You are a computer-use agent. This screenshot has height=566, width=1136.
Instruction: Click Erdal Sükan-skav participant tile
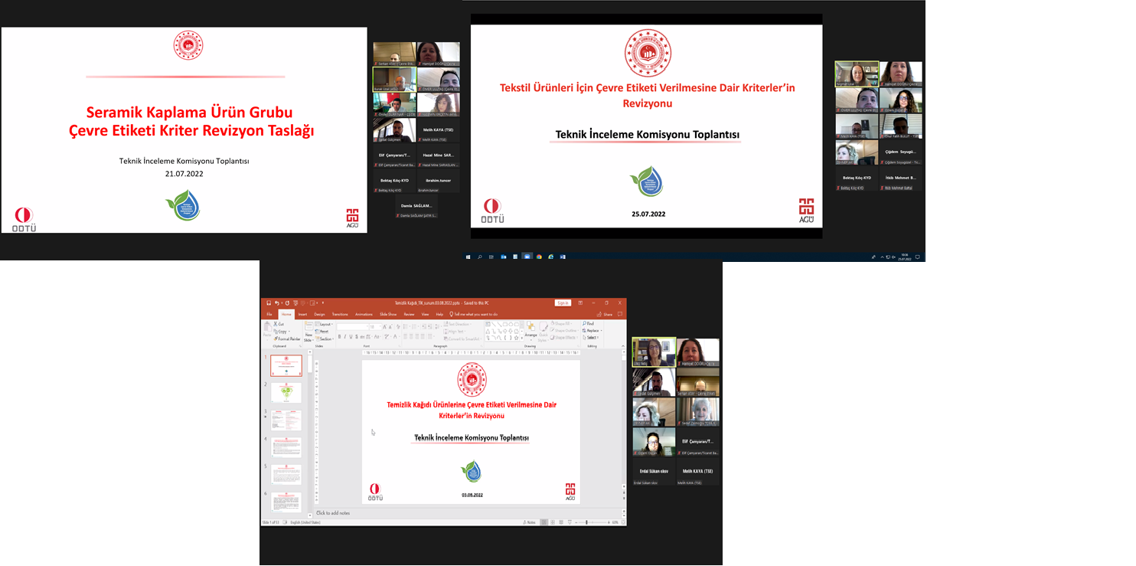654,473
